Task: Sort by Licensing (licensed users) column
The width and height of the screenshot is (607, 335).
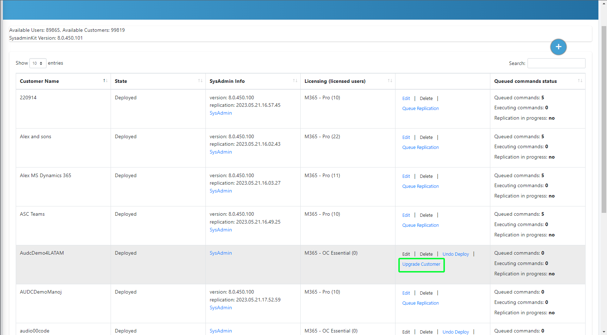Action: pos(390,81)
